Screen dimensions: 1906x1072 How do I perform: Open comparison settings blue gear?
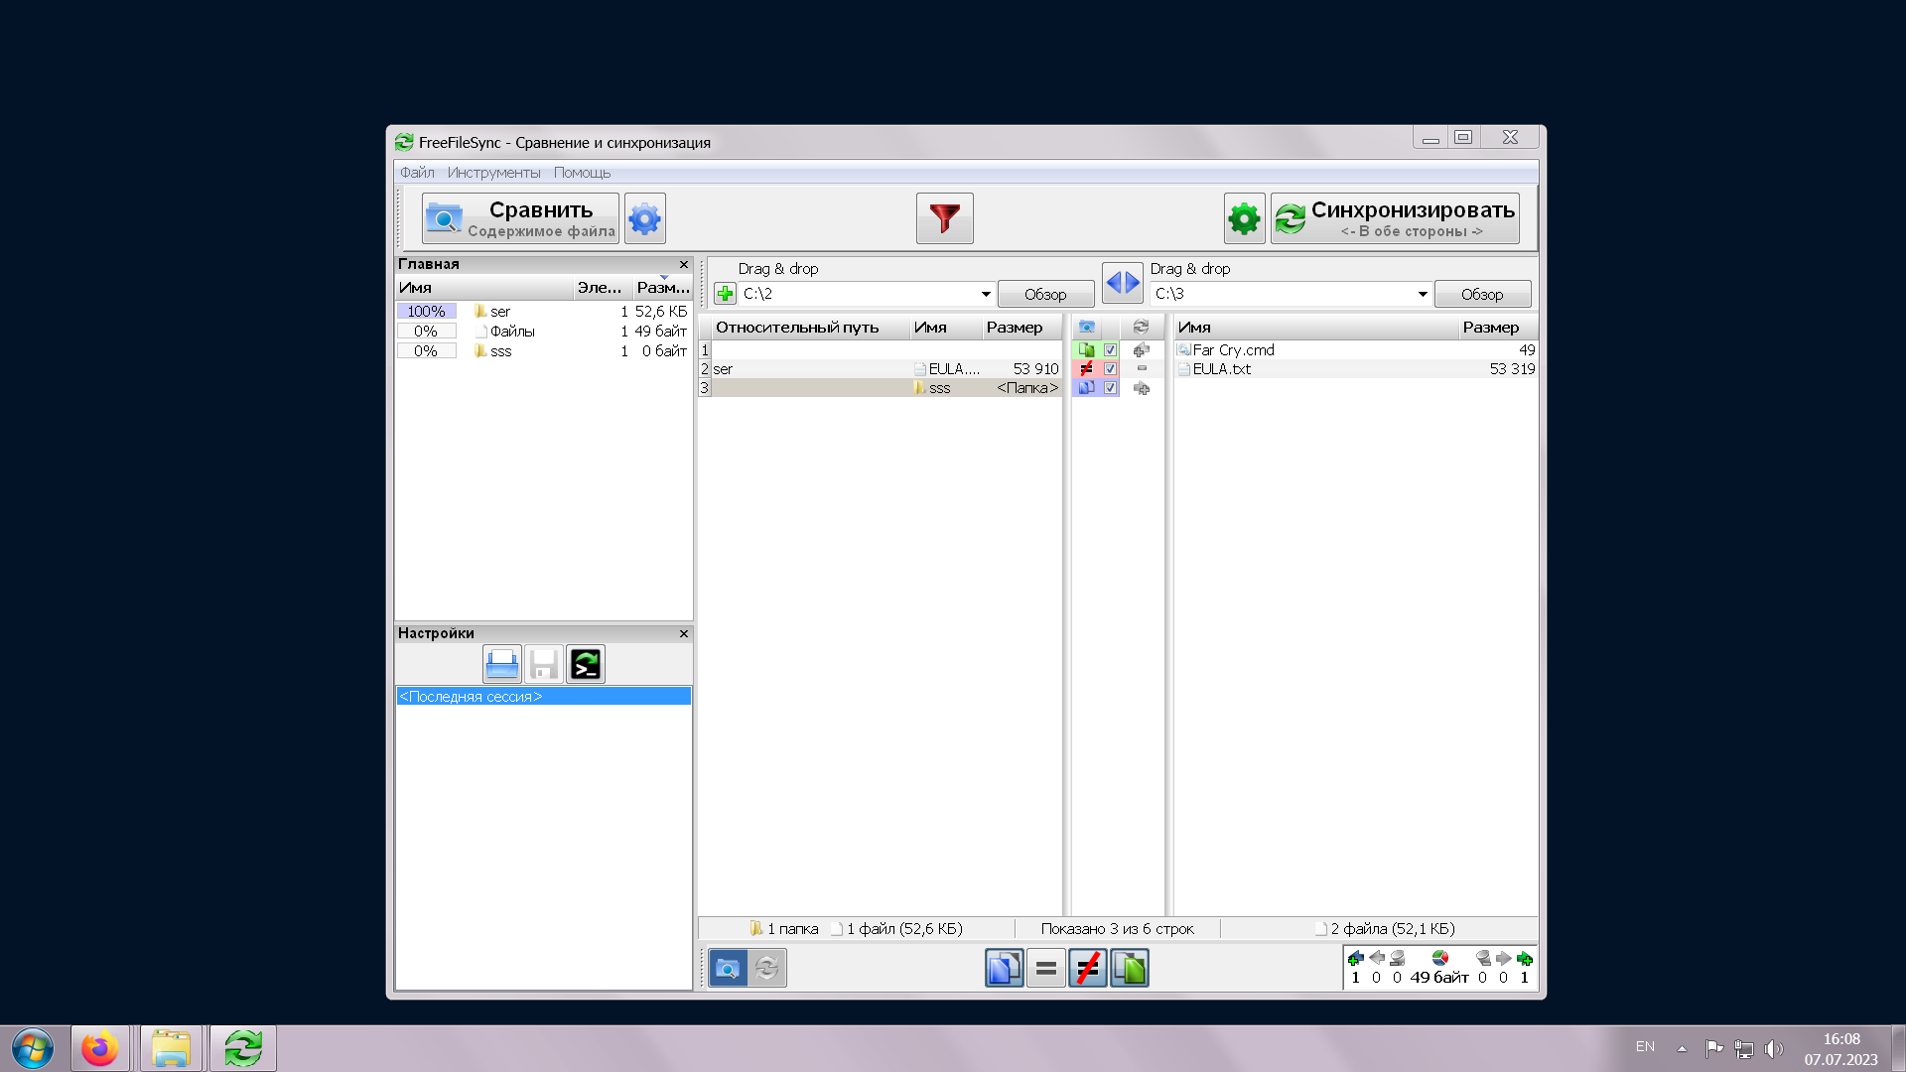coord(644,218)
